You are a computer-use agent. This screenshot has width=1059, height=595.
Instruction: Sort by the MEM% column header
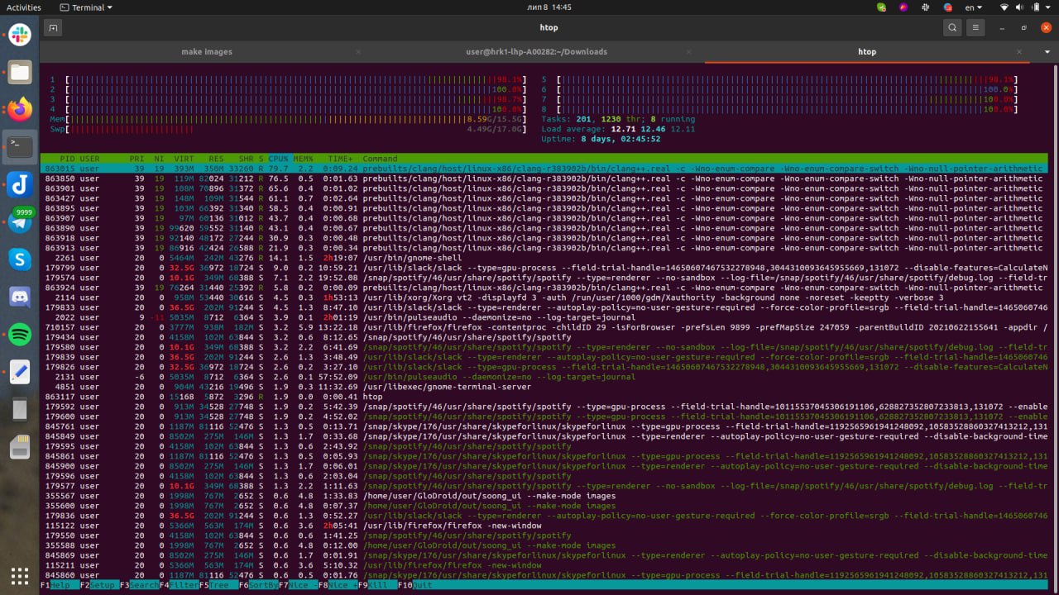coord(305,159)
